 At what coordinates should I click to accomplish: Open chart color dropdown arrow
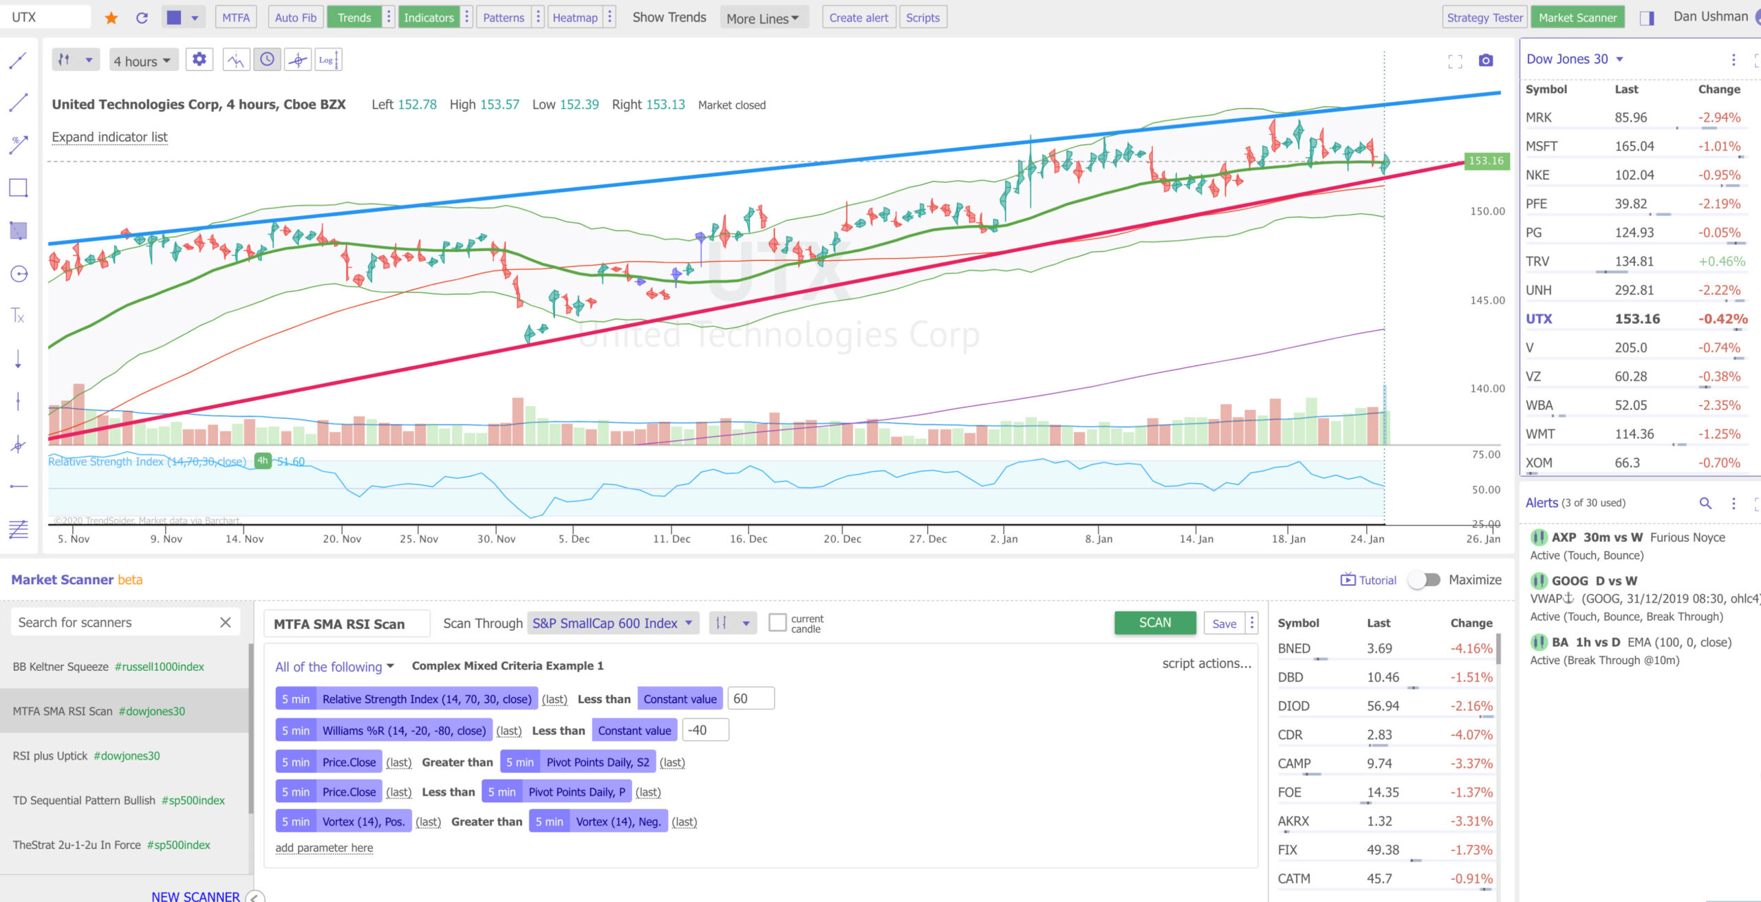[195, 18]
